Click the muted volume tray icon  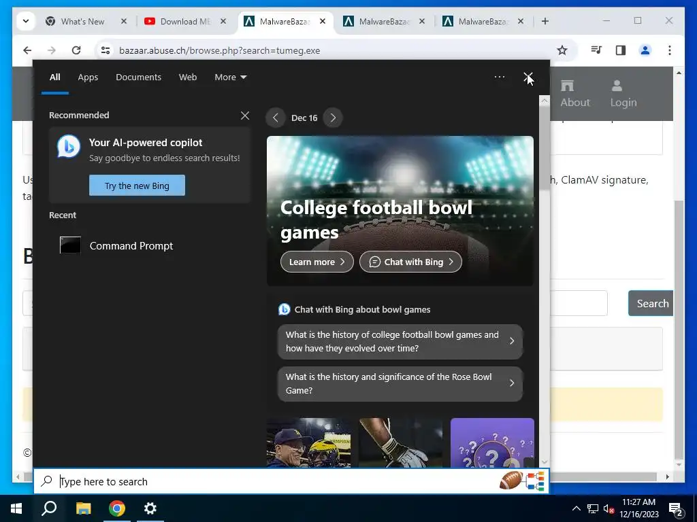tap(609, 508)
